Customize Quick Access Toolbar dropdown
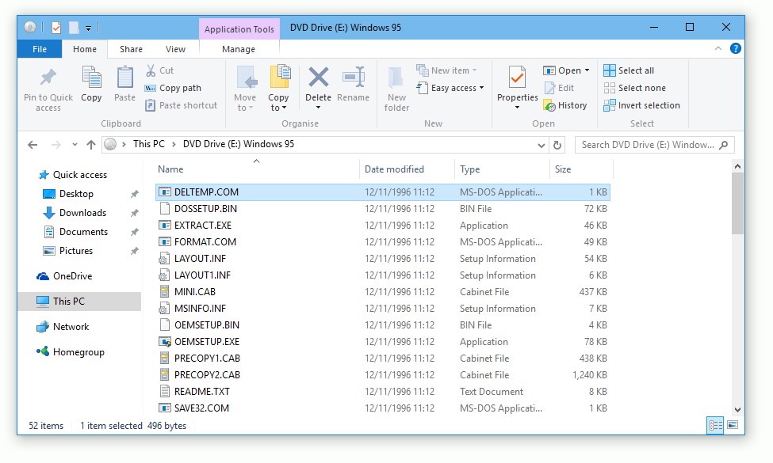The width and height of the screenshot is (773, 463). (x=88, y=28)
